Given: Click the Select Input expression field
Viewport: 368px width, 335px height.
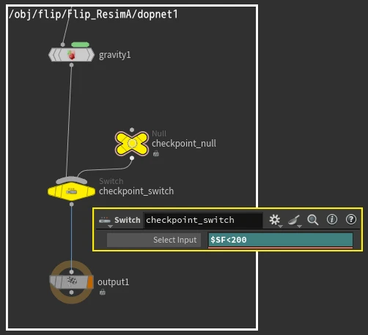Looking at the screenshot, I should 280,240.
